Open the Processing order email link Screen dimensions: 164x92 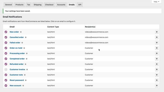point(17,53)
